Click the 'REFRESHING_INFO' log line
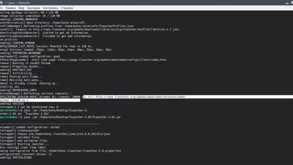This screenshot has width=293, height=165. click(18, 90)
